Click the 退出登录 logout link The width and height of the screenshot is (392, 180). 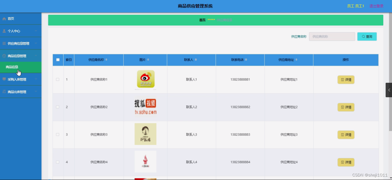click(x=376, y=5)
